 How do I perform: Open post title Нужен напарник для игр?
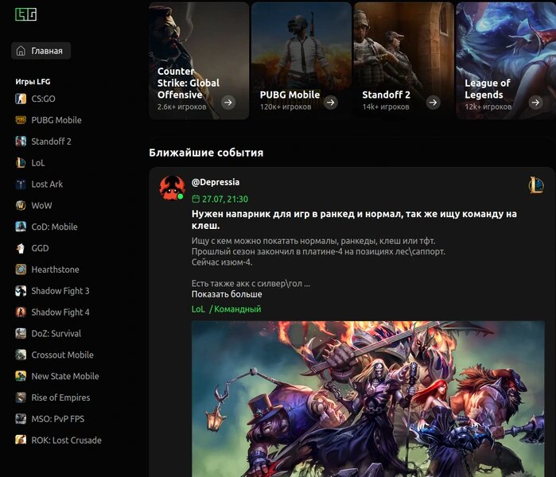354,219
